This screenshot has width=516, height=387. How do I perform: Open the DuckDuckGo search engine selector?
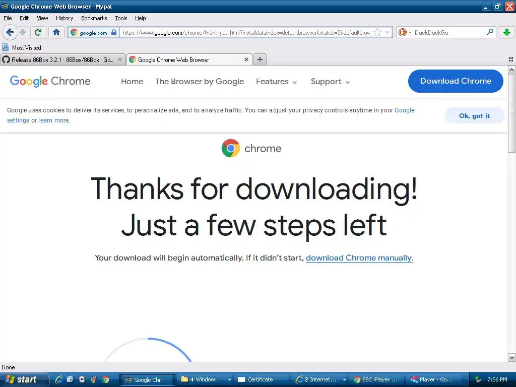coord(405,32)
